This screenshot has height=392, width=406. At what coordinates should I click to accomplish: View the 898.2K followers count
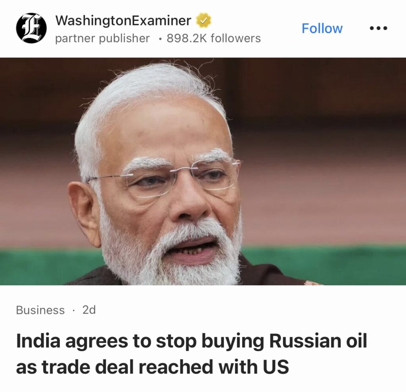point(214,38)
